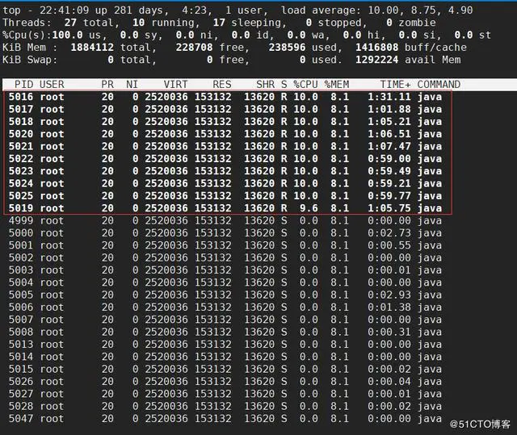The height and width of the screenshot is (435, 517).
Task: Select the SHR column header
Action: point(266,84)
